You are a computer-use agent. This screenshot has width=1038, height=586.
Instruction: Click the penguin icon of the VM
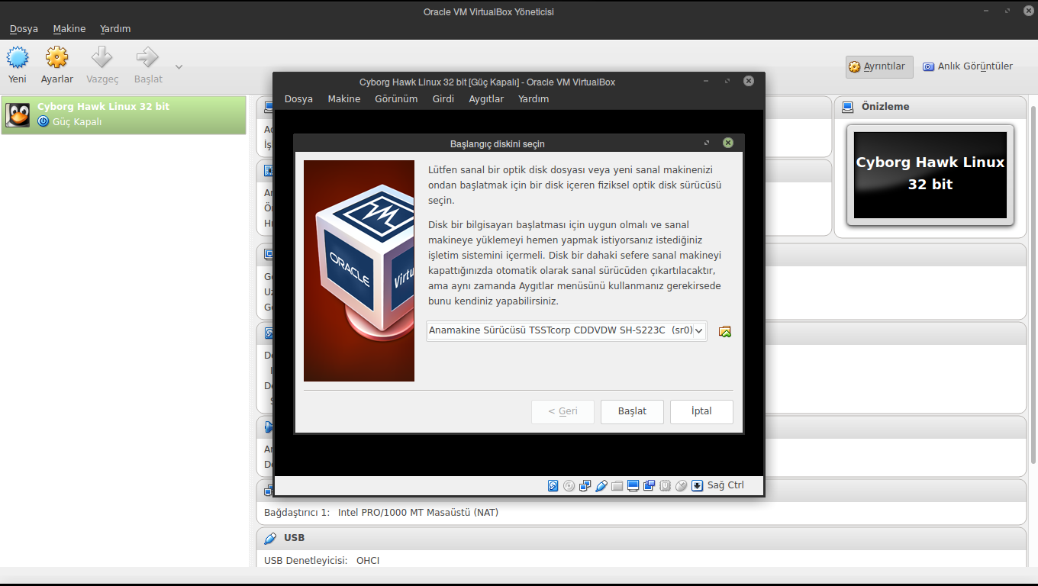point(18,114)
